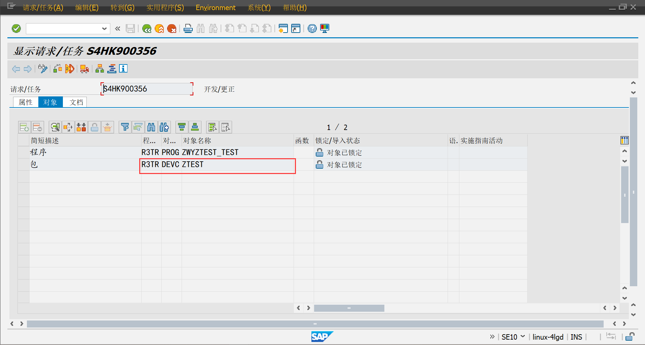Screen dimensions: 645x345
Task: Click the insert row icon in the table toolbar
Action: point(24,127)
